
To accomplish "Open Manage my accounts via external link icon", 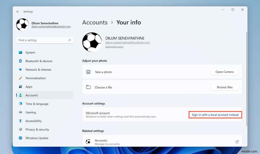I will [237, 142].
